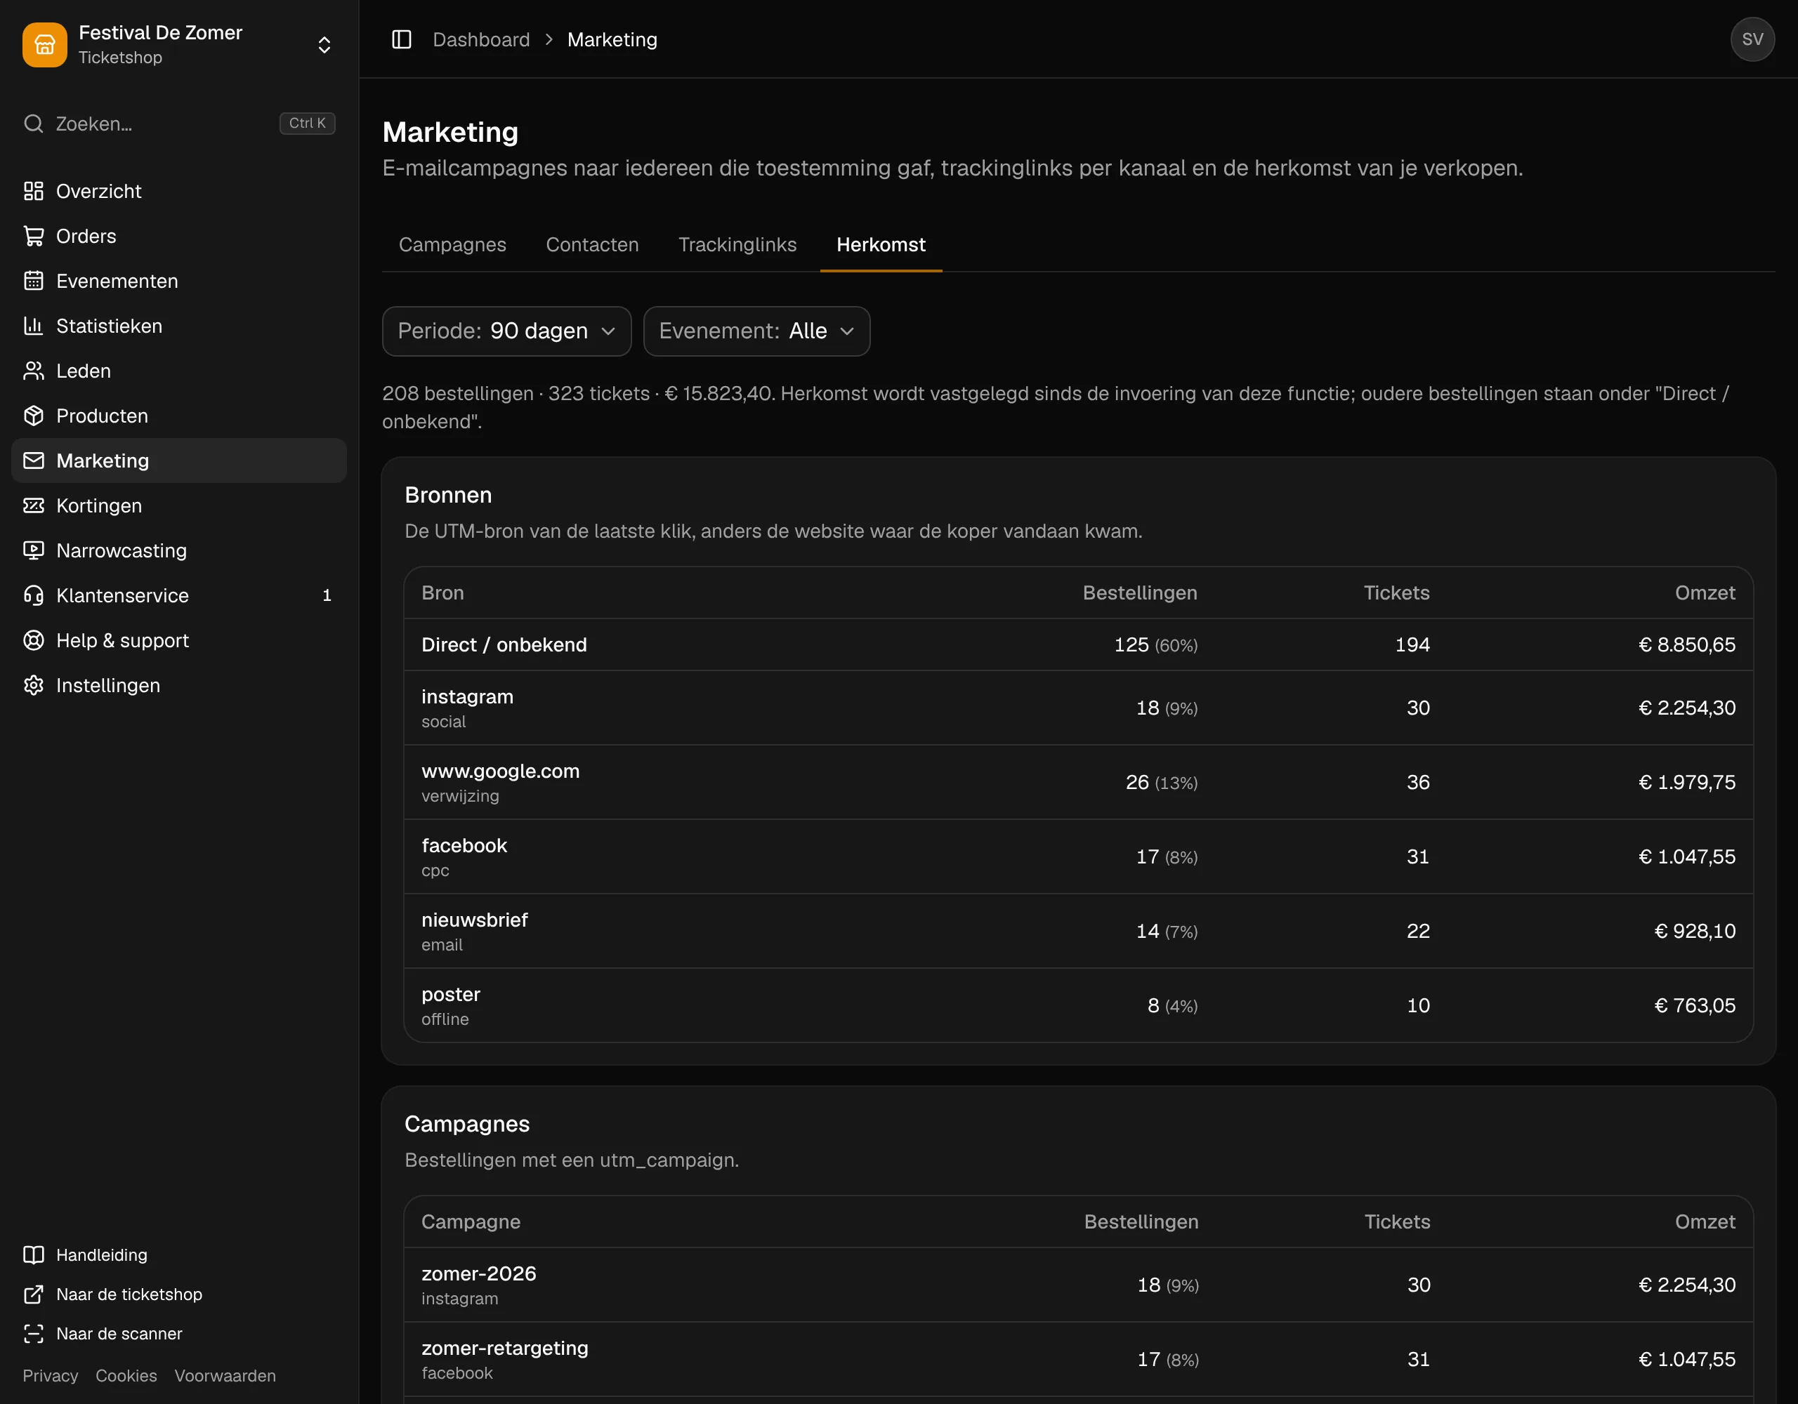1798x1404 pixels.
Task: Click the Marketing envelope icon
Action: [x=34, y=461]
